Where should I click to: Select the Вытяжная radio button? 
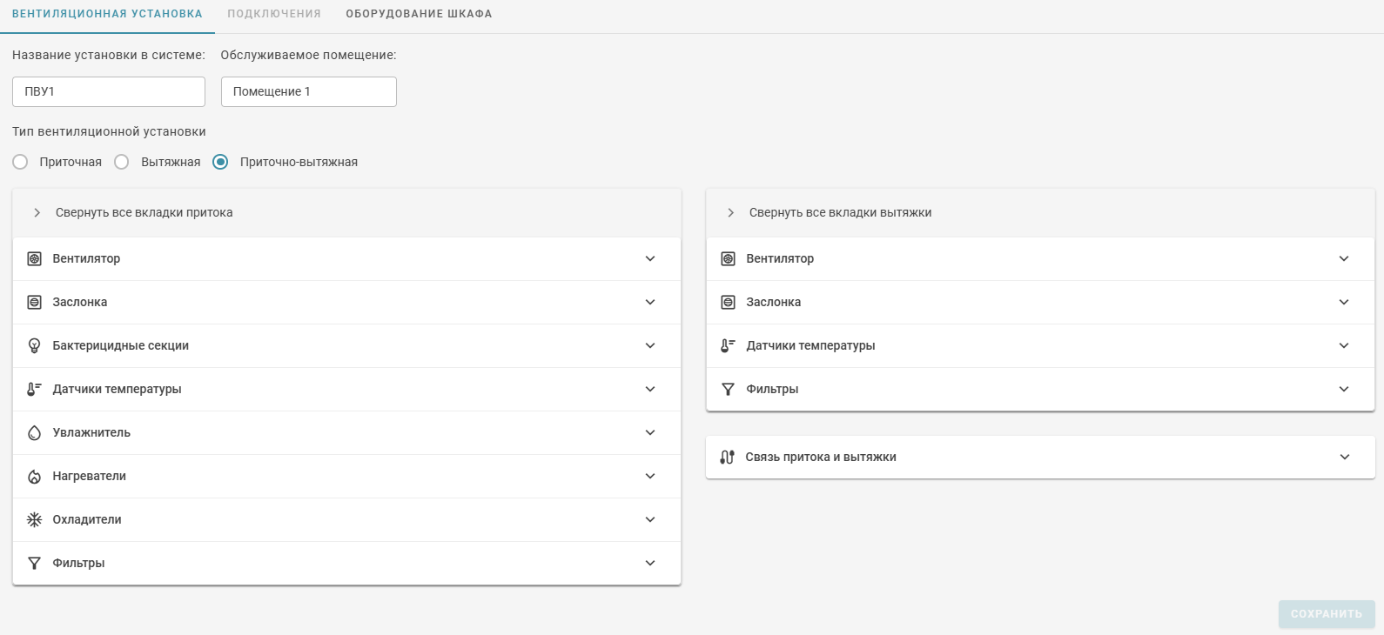(122, 162)
